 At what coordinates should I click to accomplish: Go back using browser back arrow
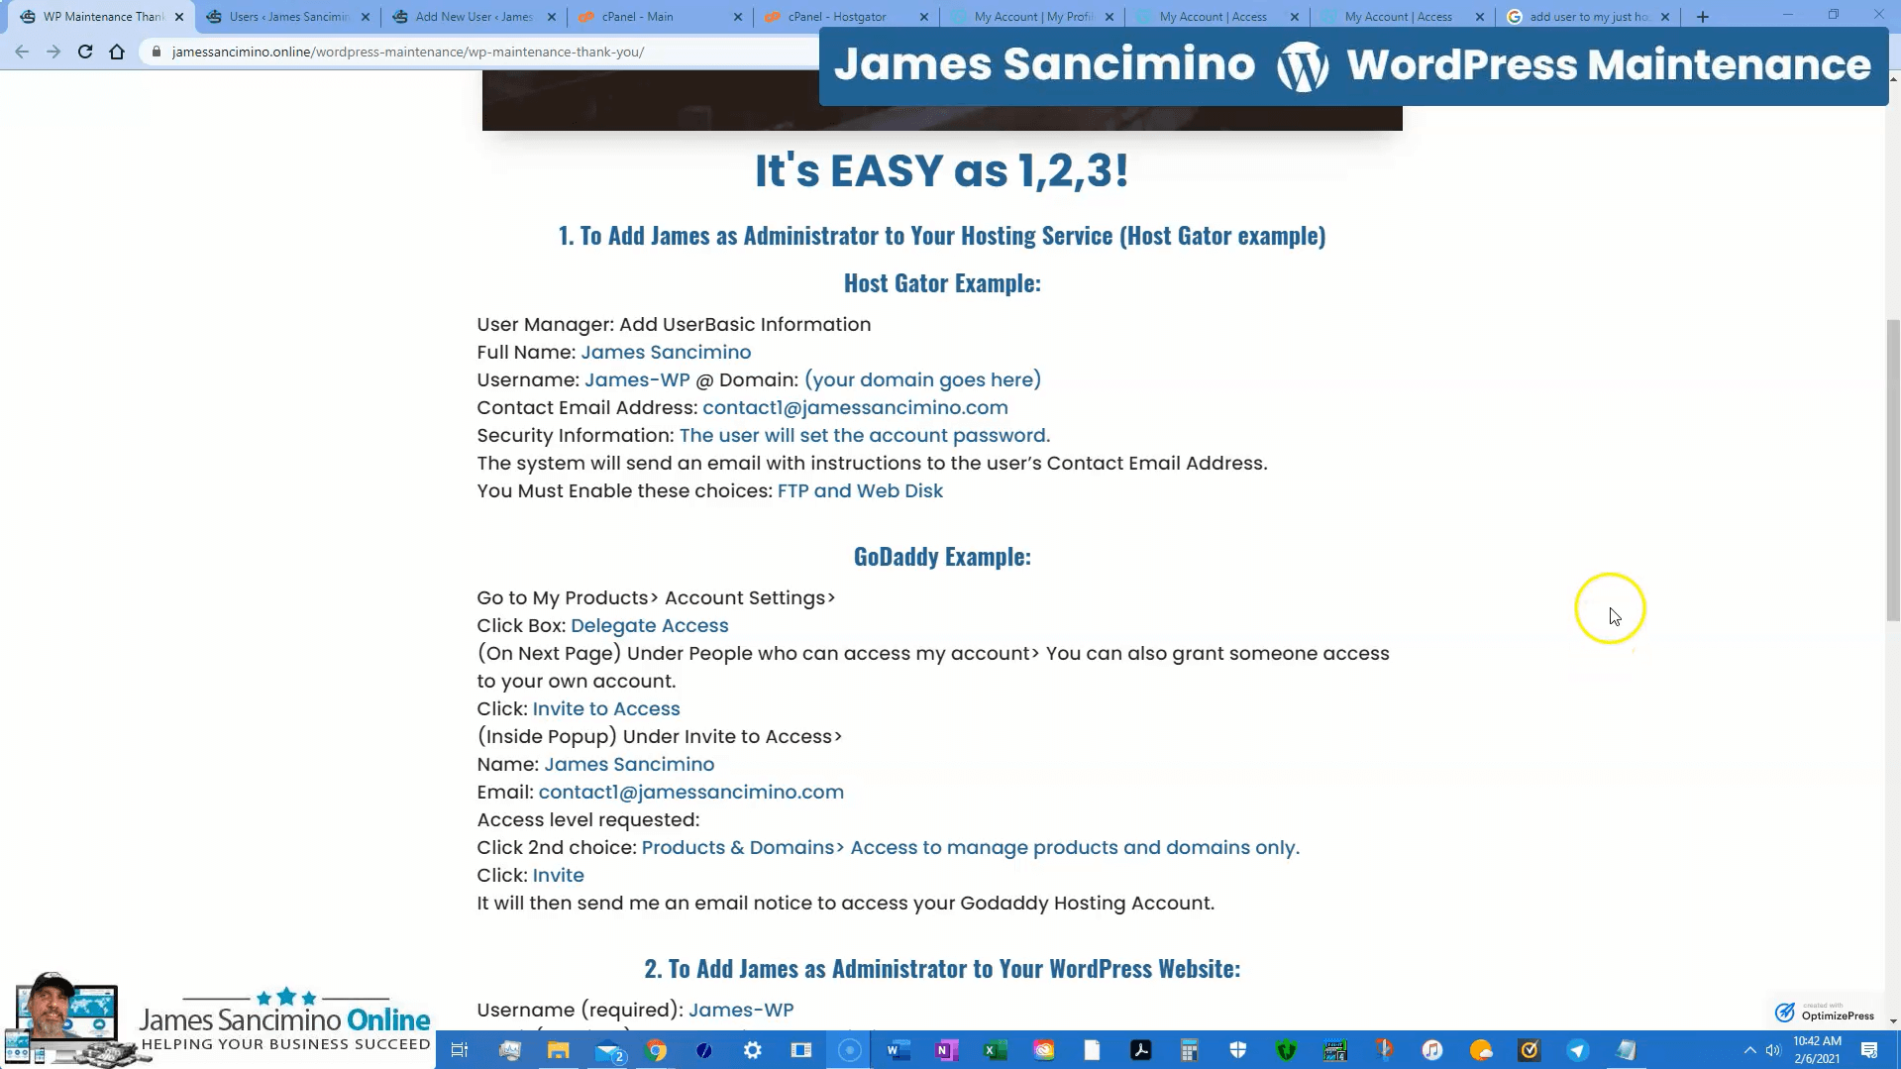[22, 52]
